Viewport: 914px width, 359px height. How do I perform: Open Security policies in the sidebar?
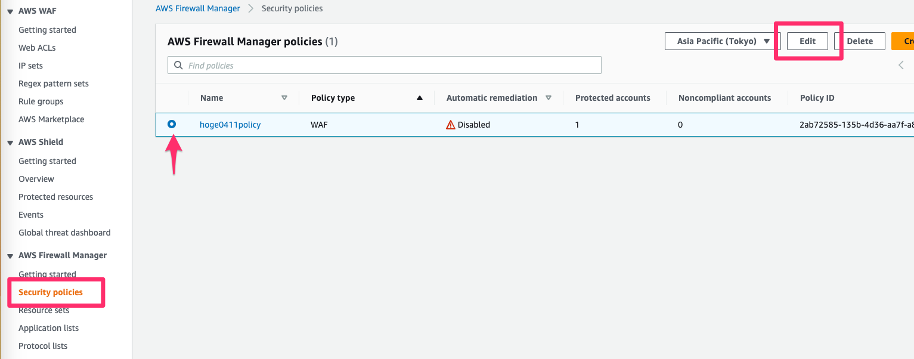(51, 292)
